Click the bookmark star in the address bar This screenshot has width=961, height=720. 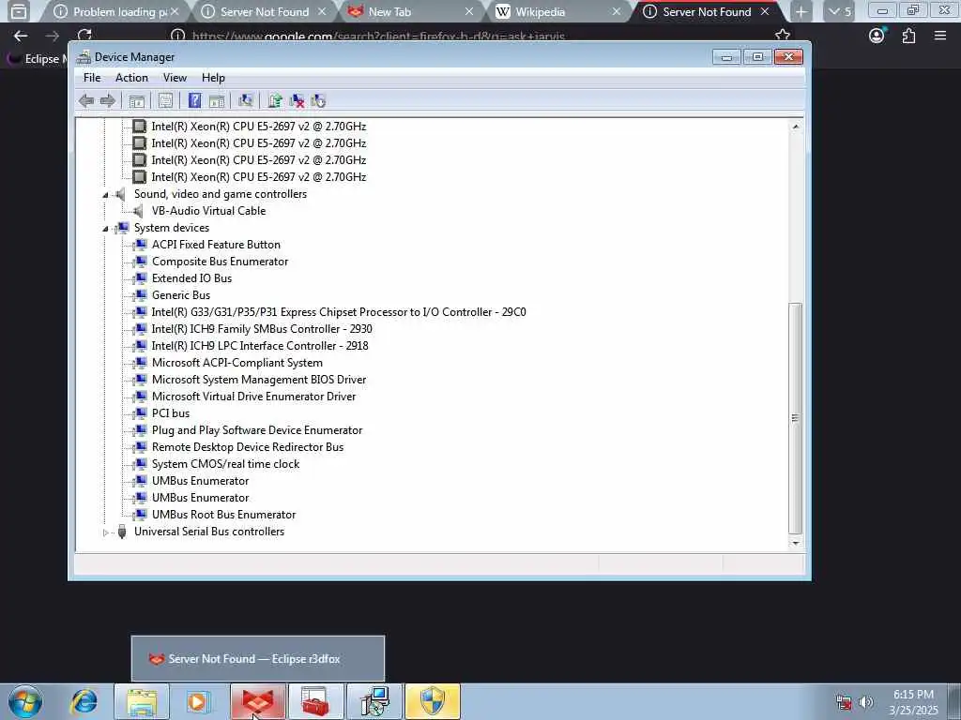pos(783,36)
